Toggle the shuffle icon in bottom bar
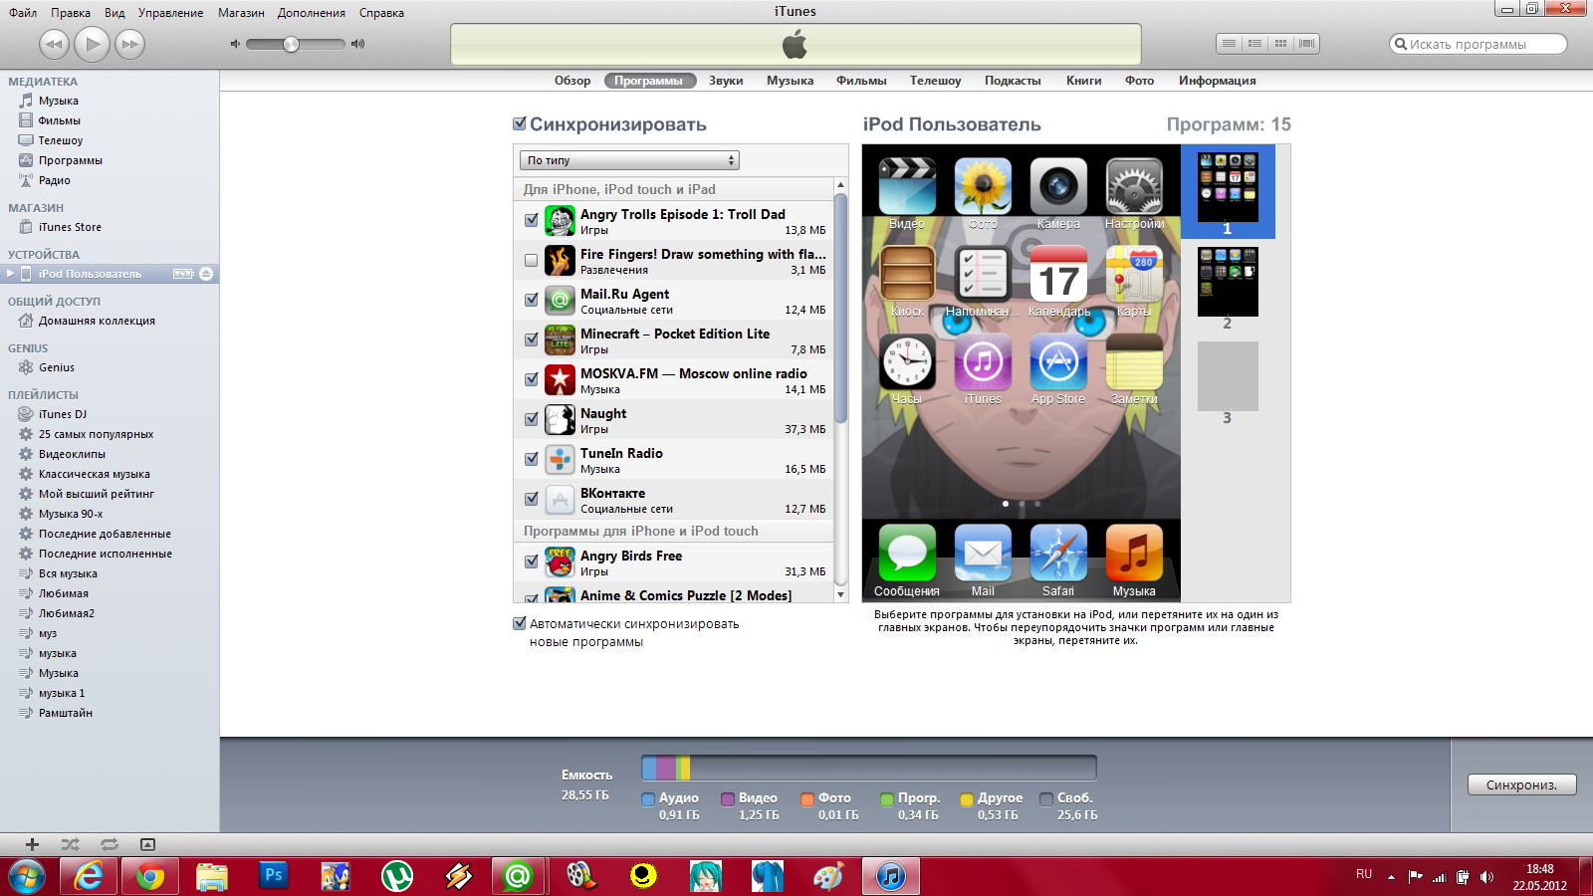 70,844
